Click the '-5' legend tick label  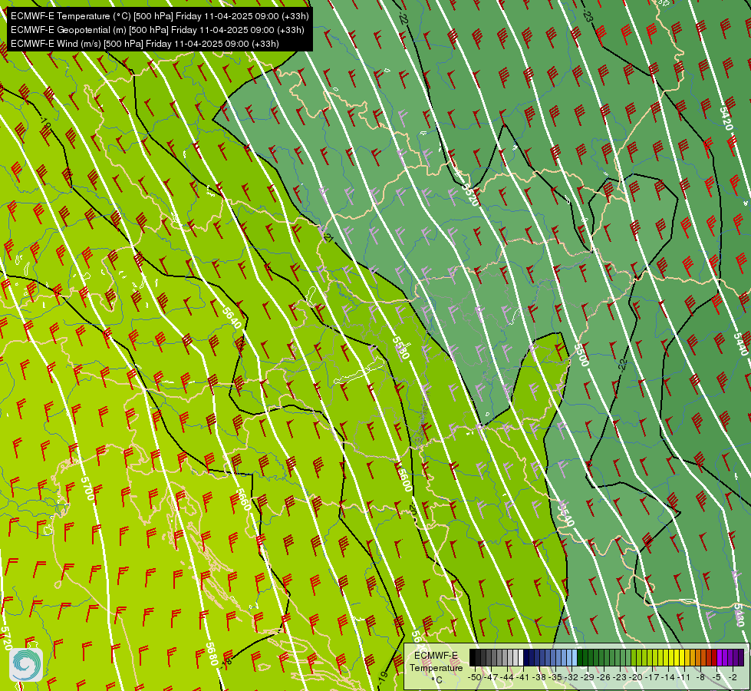click(x=716, y=677)
